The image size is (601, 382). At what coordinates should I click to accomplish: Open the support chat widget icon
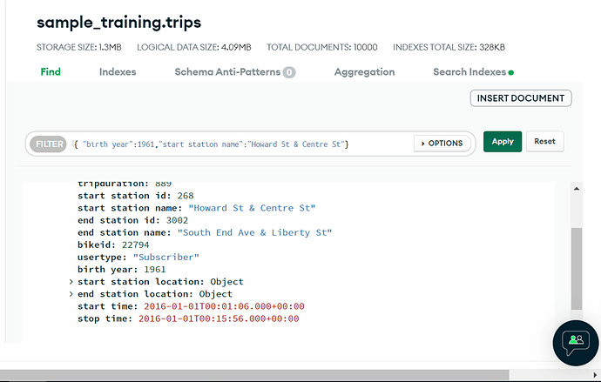point(576,343)
